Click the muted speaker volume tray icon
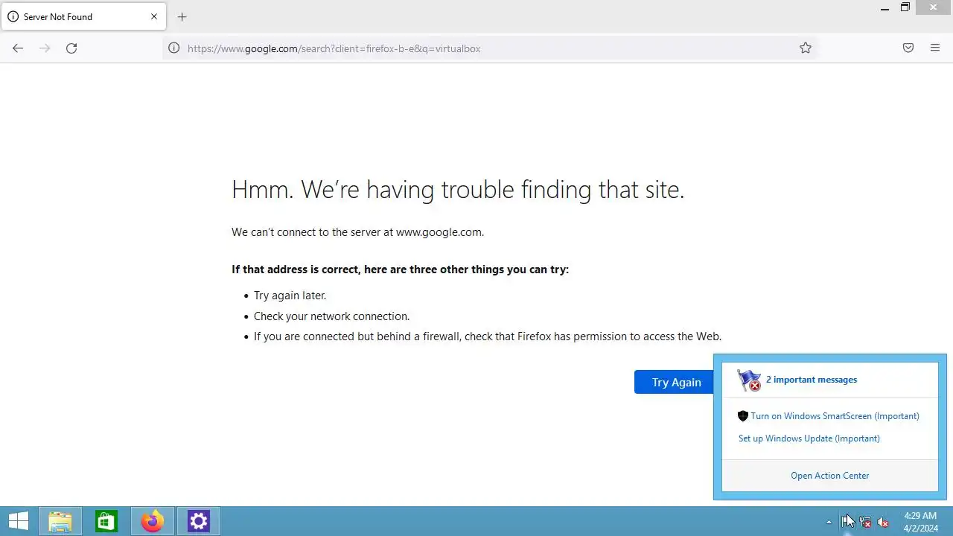 point(883,522)
